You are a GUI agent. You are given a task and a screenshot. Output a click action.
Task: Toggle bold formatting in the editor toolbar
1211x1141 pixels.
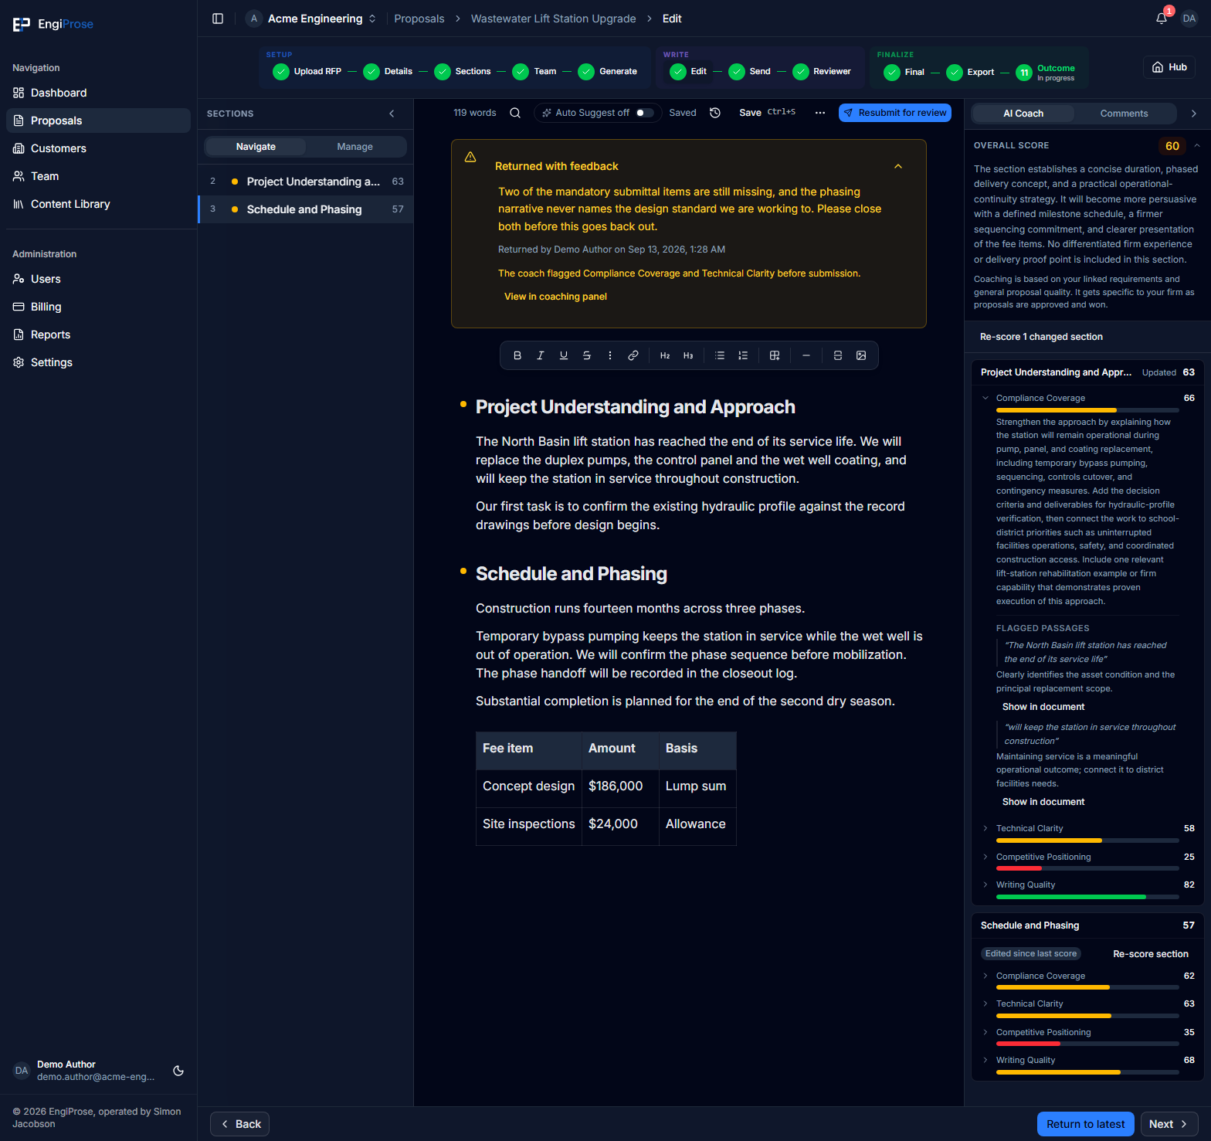click(x=517, y=355)
